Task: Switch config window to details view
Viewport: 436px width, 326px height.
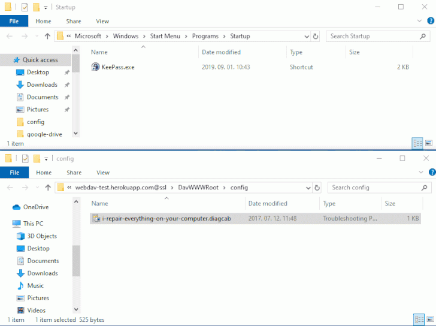Action: tap(419, 319)
